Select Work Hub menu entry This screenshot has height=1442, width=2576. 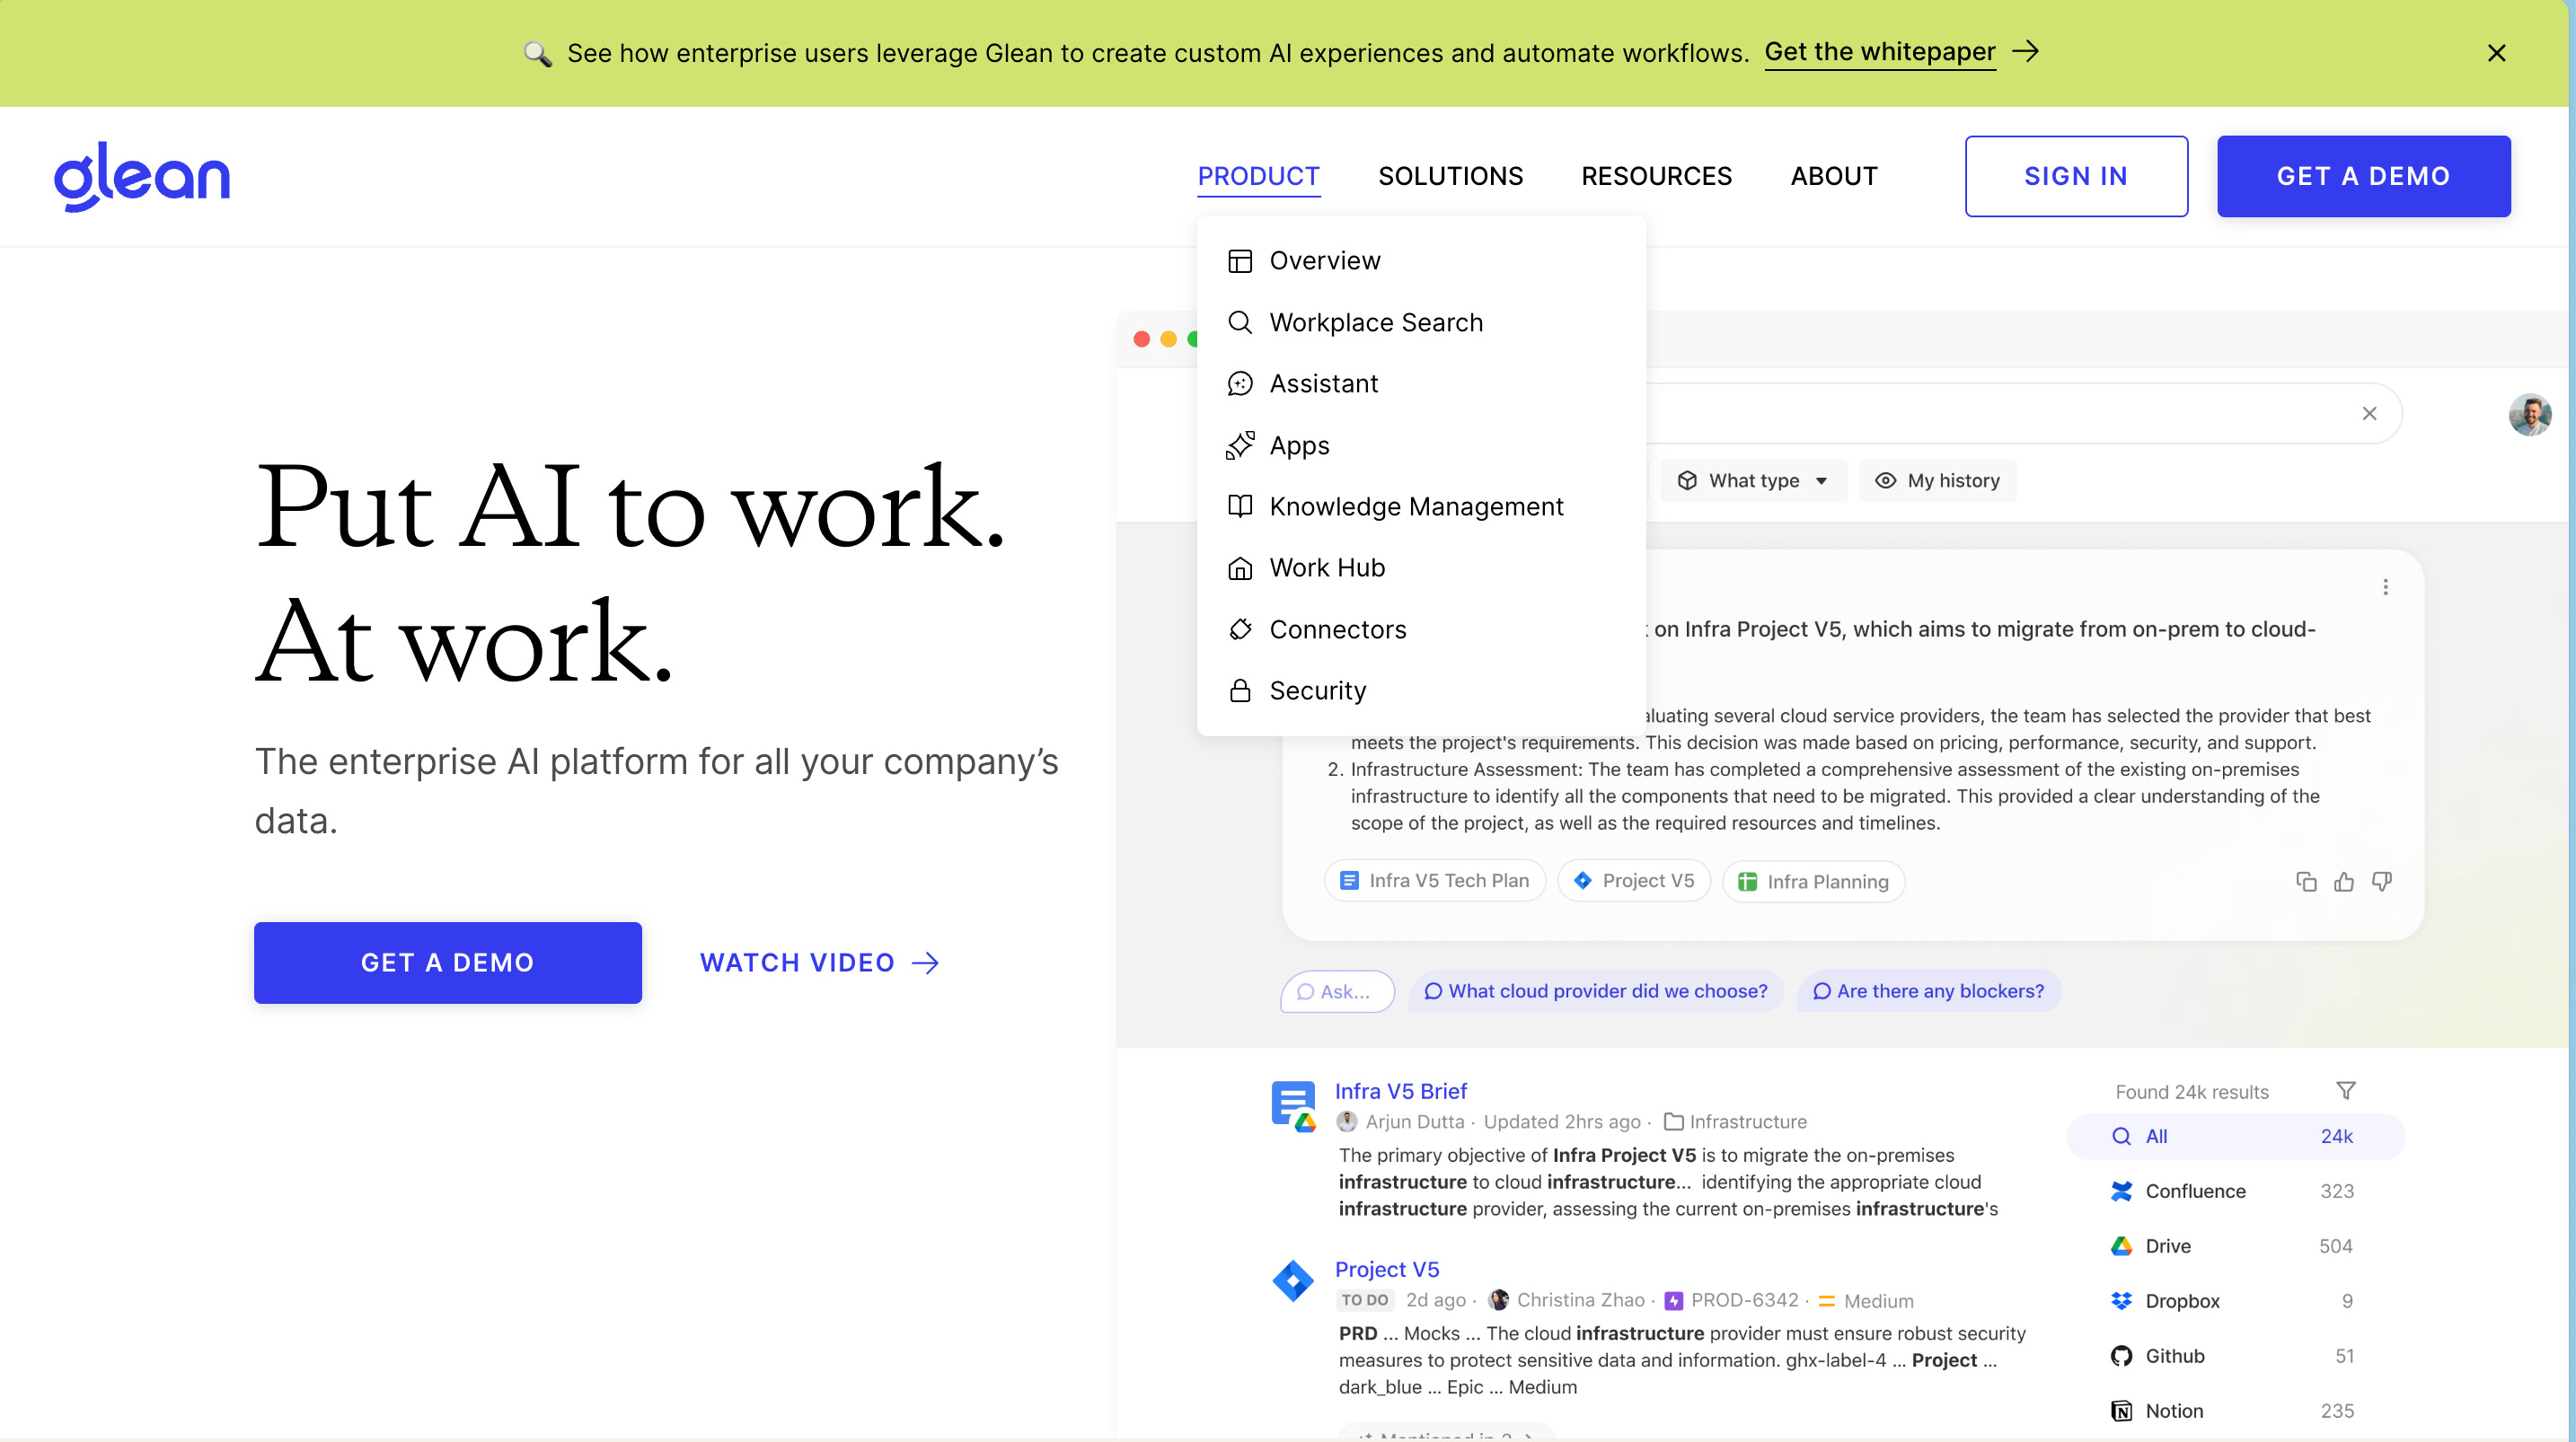[1420, 568]
